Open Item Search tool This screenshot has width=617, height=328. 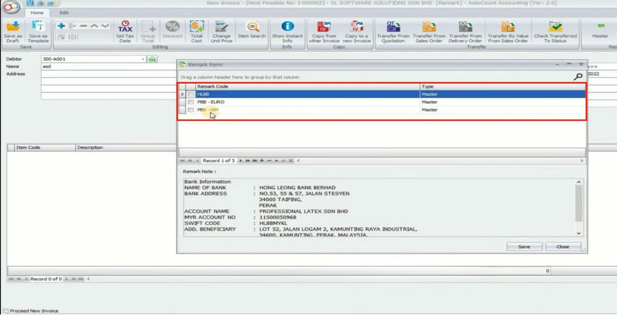point(252,28)
